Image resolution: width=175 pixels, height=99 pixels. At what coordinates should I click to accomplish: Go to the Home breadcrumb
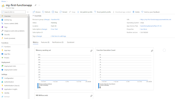(x=4, y=1)
